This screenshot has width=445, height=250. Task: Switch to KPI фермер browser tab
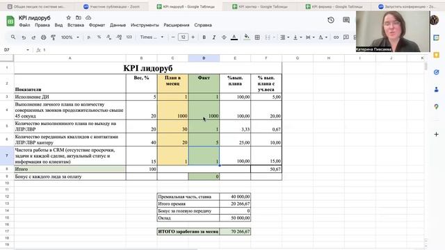click(334, 6)
